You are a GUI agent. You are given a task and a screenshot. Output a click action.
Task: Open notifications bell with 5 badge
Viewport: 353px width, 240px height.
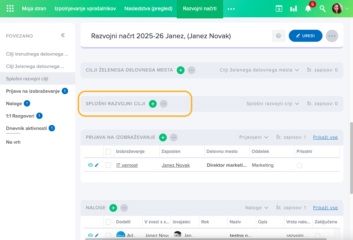pyautogui.click(x=308, y=8)
